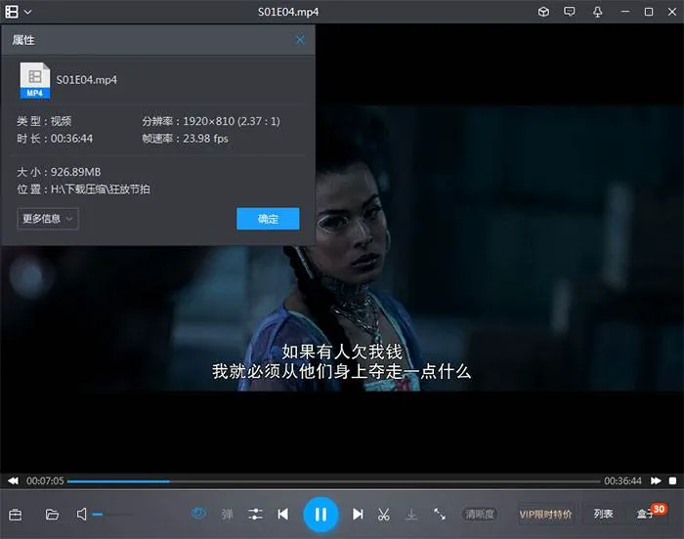Click the resolution value 1920×810

[209, 121]
